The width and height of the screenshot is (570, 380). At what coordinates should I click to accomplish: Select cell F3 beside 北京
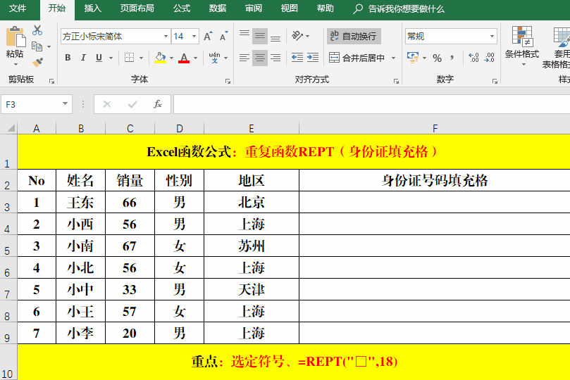435,202
